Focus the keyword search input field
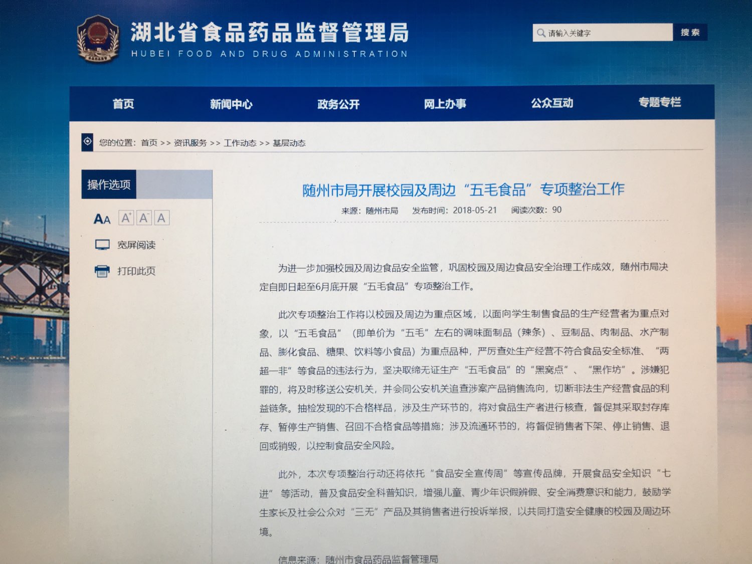Viewport: 752px width, 564px height. click(603, 33)
